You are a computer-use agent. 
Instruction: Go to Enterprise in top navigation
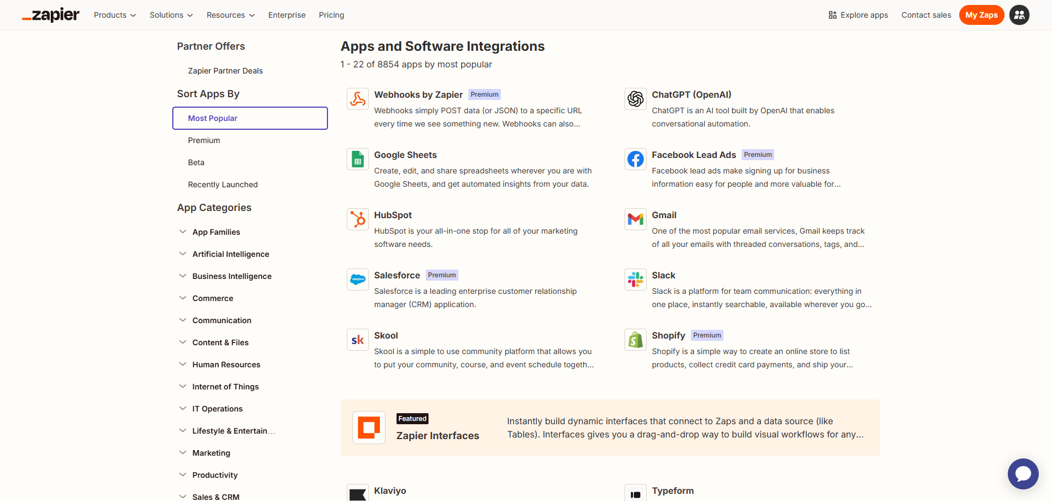(287, 15)
